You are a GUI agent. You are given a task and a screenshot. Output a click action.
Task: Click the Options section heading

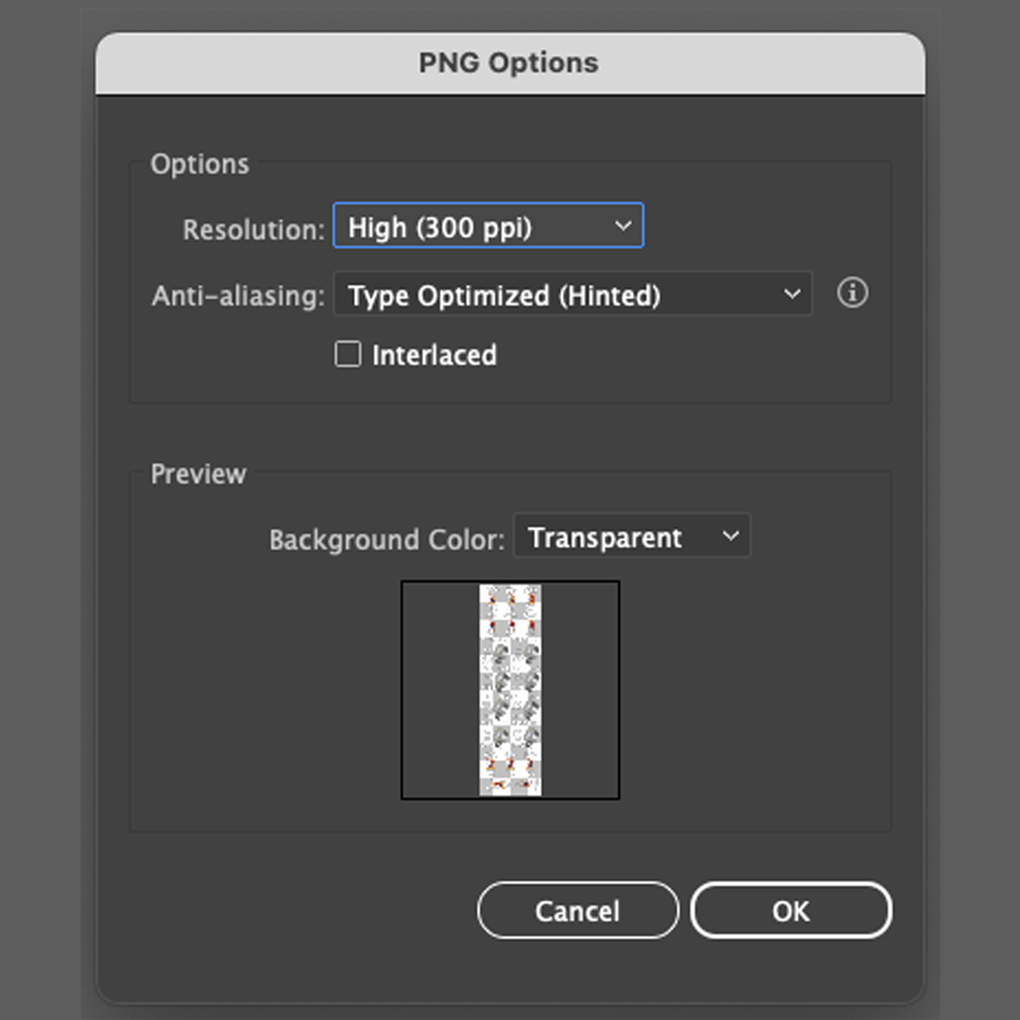(x=200, y=164)
